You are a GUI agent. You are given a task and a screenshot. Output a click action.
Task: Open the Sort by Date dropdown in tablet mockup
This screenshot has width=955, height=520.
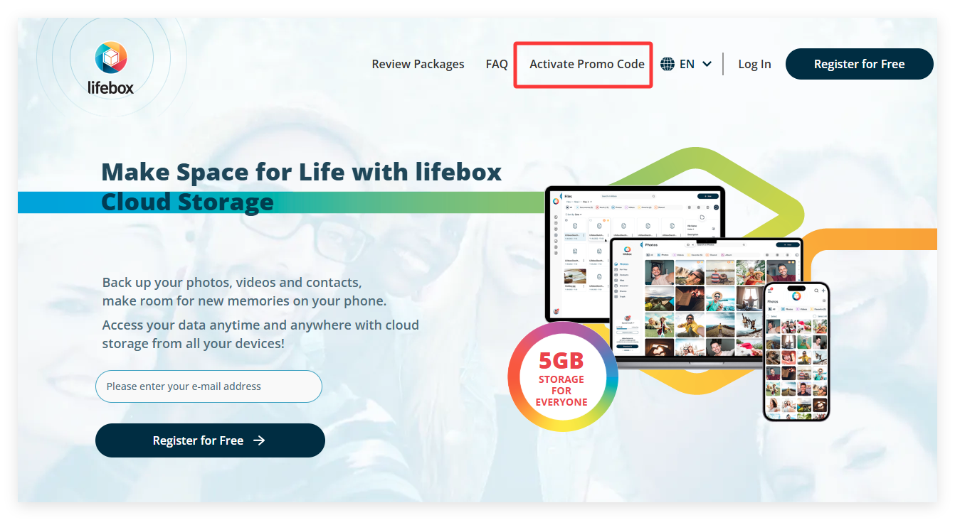click(x=574, y=215)
